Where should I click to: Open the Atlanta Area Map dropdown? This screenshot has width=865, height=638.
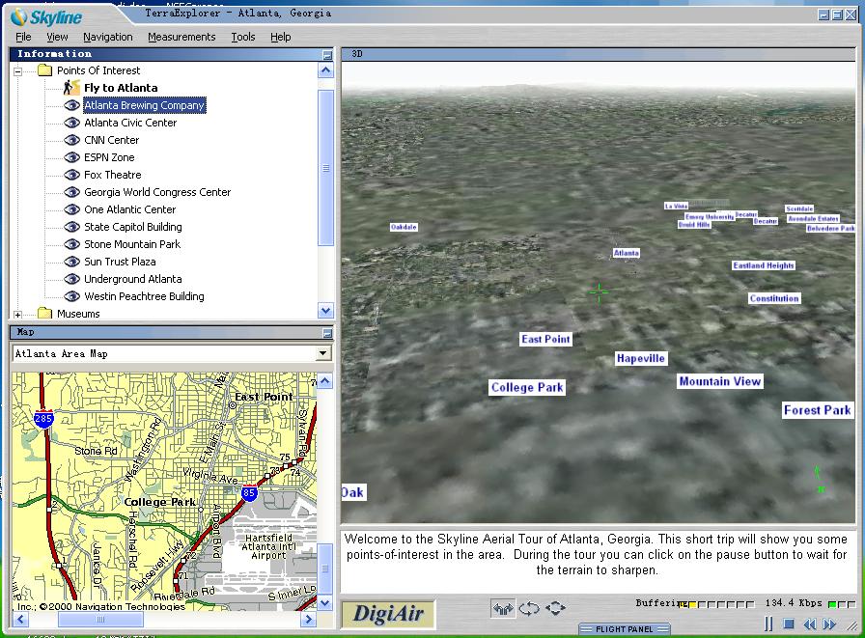tap(322, 353)
